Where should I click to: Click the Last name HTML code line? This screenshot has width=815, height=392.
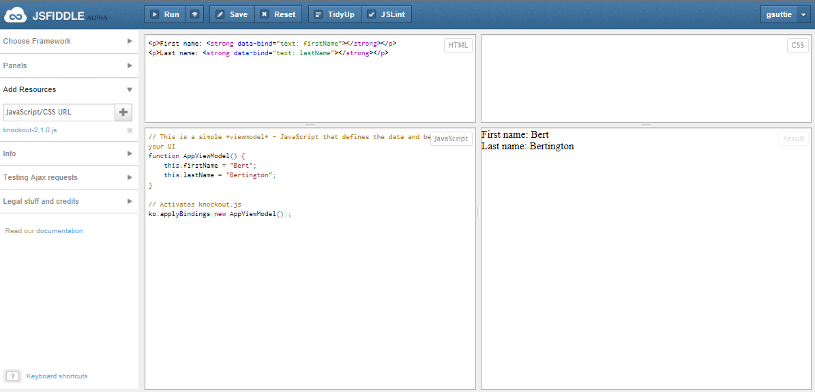click(x=268, y=53)
